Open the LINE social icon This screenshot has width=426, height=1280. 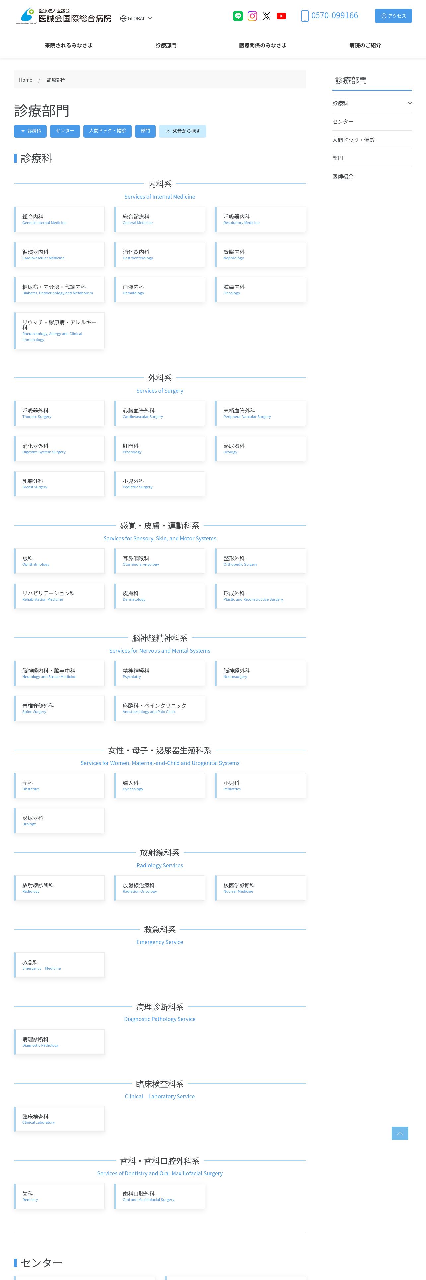(x=238, y=16)
